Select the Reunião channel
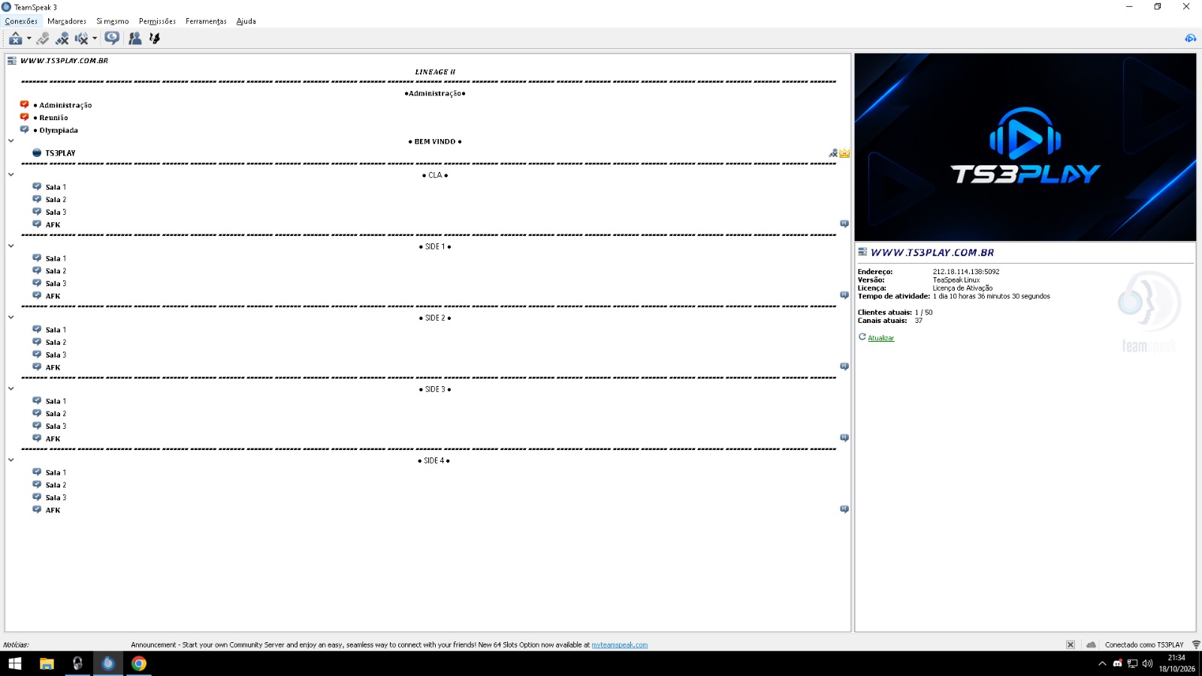The image size is (1202, 676). pyautogui.click(x=50, y=118)
